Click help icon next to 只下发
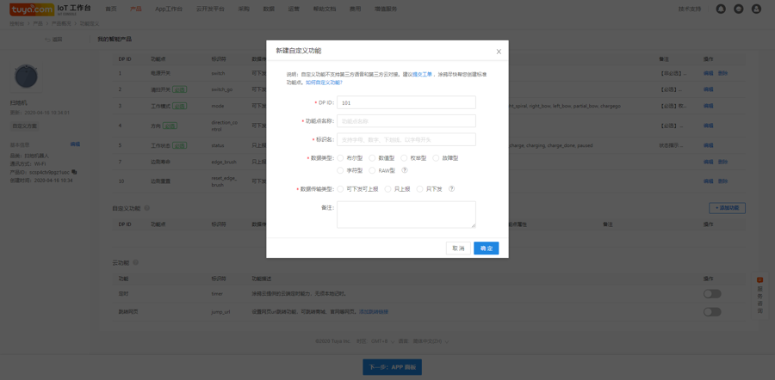Viewport: 775px width, 380px height. tap(451, 189)
